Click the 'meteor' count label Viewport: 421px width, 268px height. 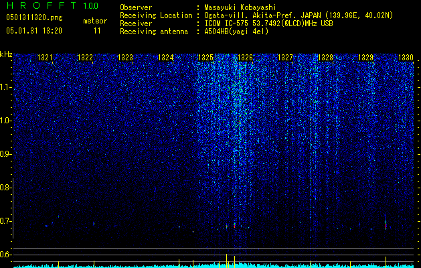95,21
